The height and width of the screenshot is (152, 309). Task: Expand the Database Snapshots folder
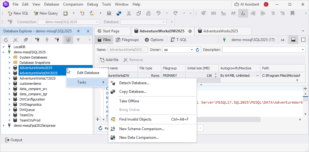[x=9, y=63]
